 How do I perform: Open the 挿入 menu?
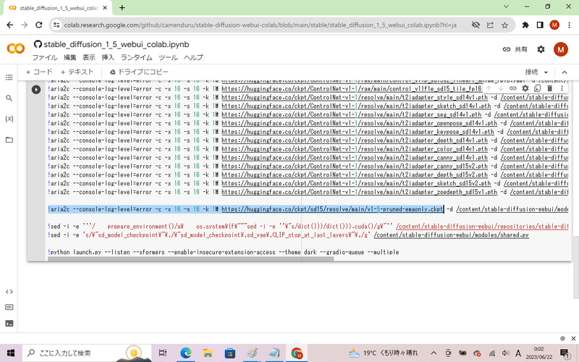click(x=108, y=58)
